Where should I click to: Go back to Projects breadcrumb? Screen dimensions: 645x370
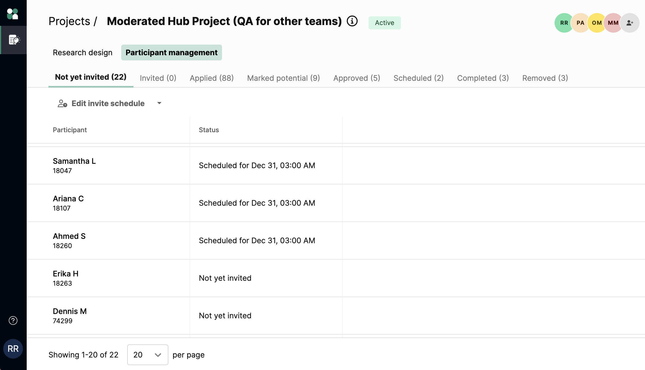pos(69,21)
